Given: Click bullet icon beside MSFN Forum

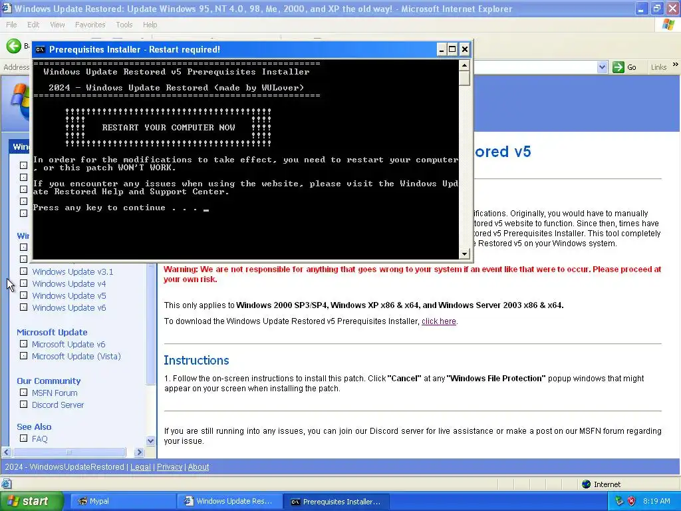Looking at the screenshot, I should (x=23, y=393).
